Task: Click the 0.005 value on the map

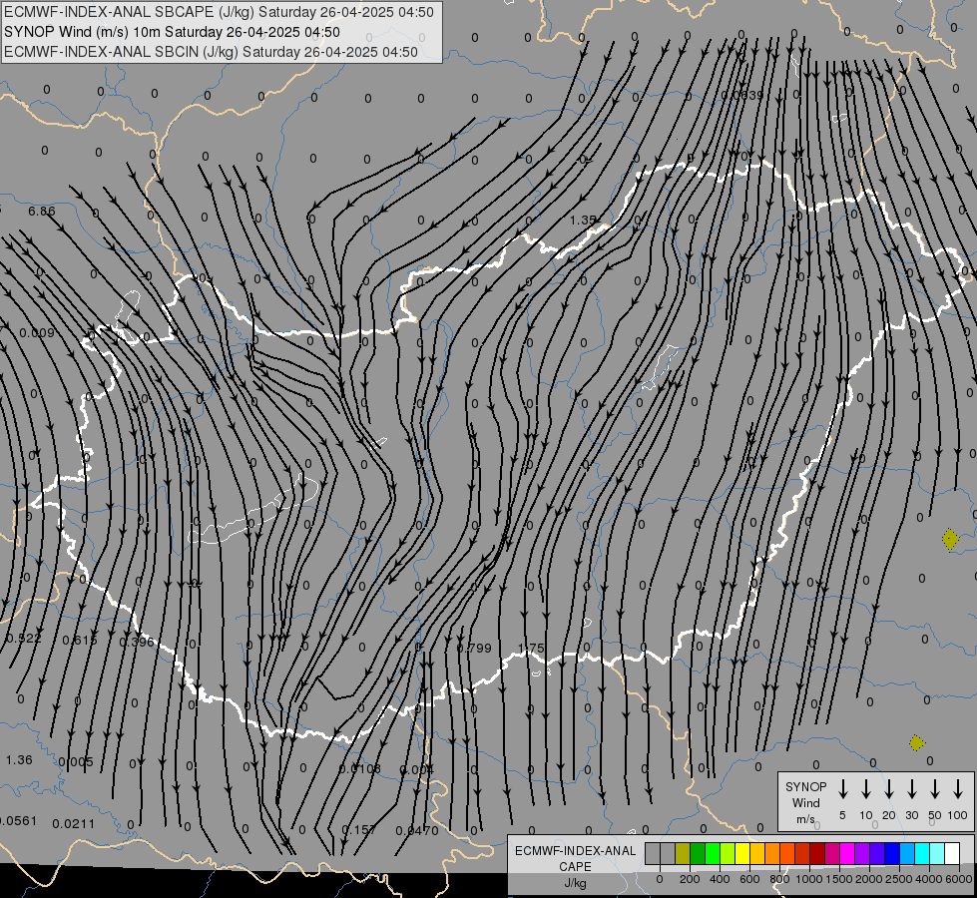Action: pyautogui.click(x=76, y=761)
